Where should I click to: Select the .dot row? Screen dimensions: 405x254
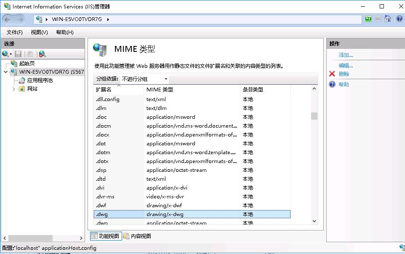(x=192, y=143)
